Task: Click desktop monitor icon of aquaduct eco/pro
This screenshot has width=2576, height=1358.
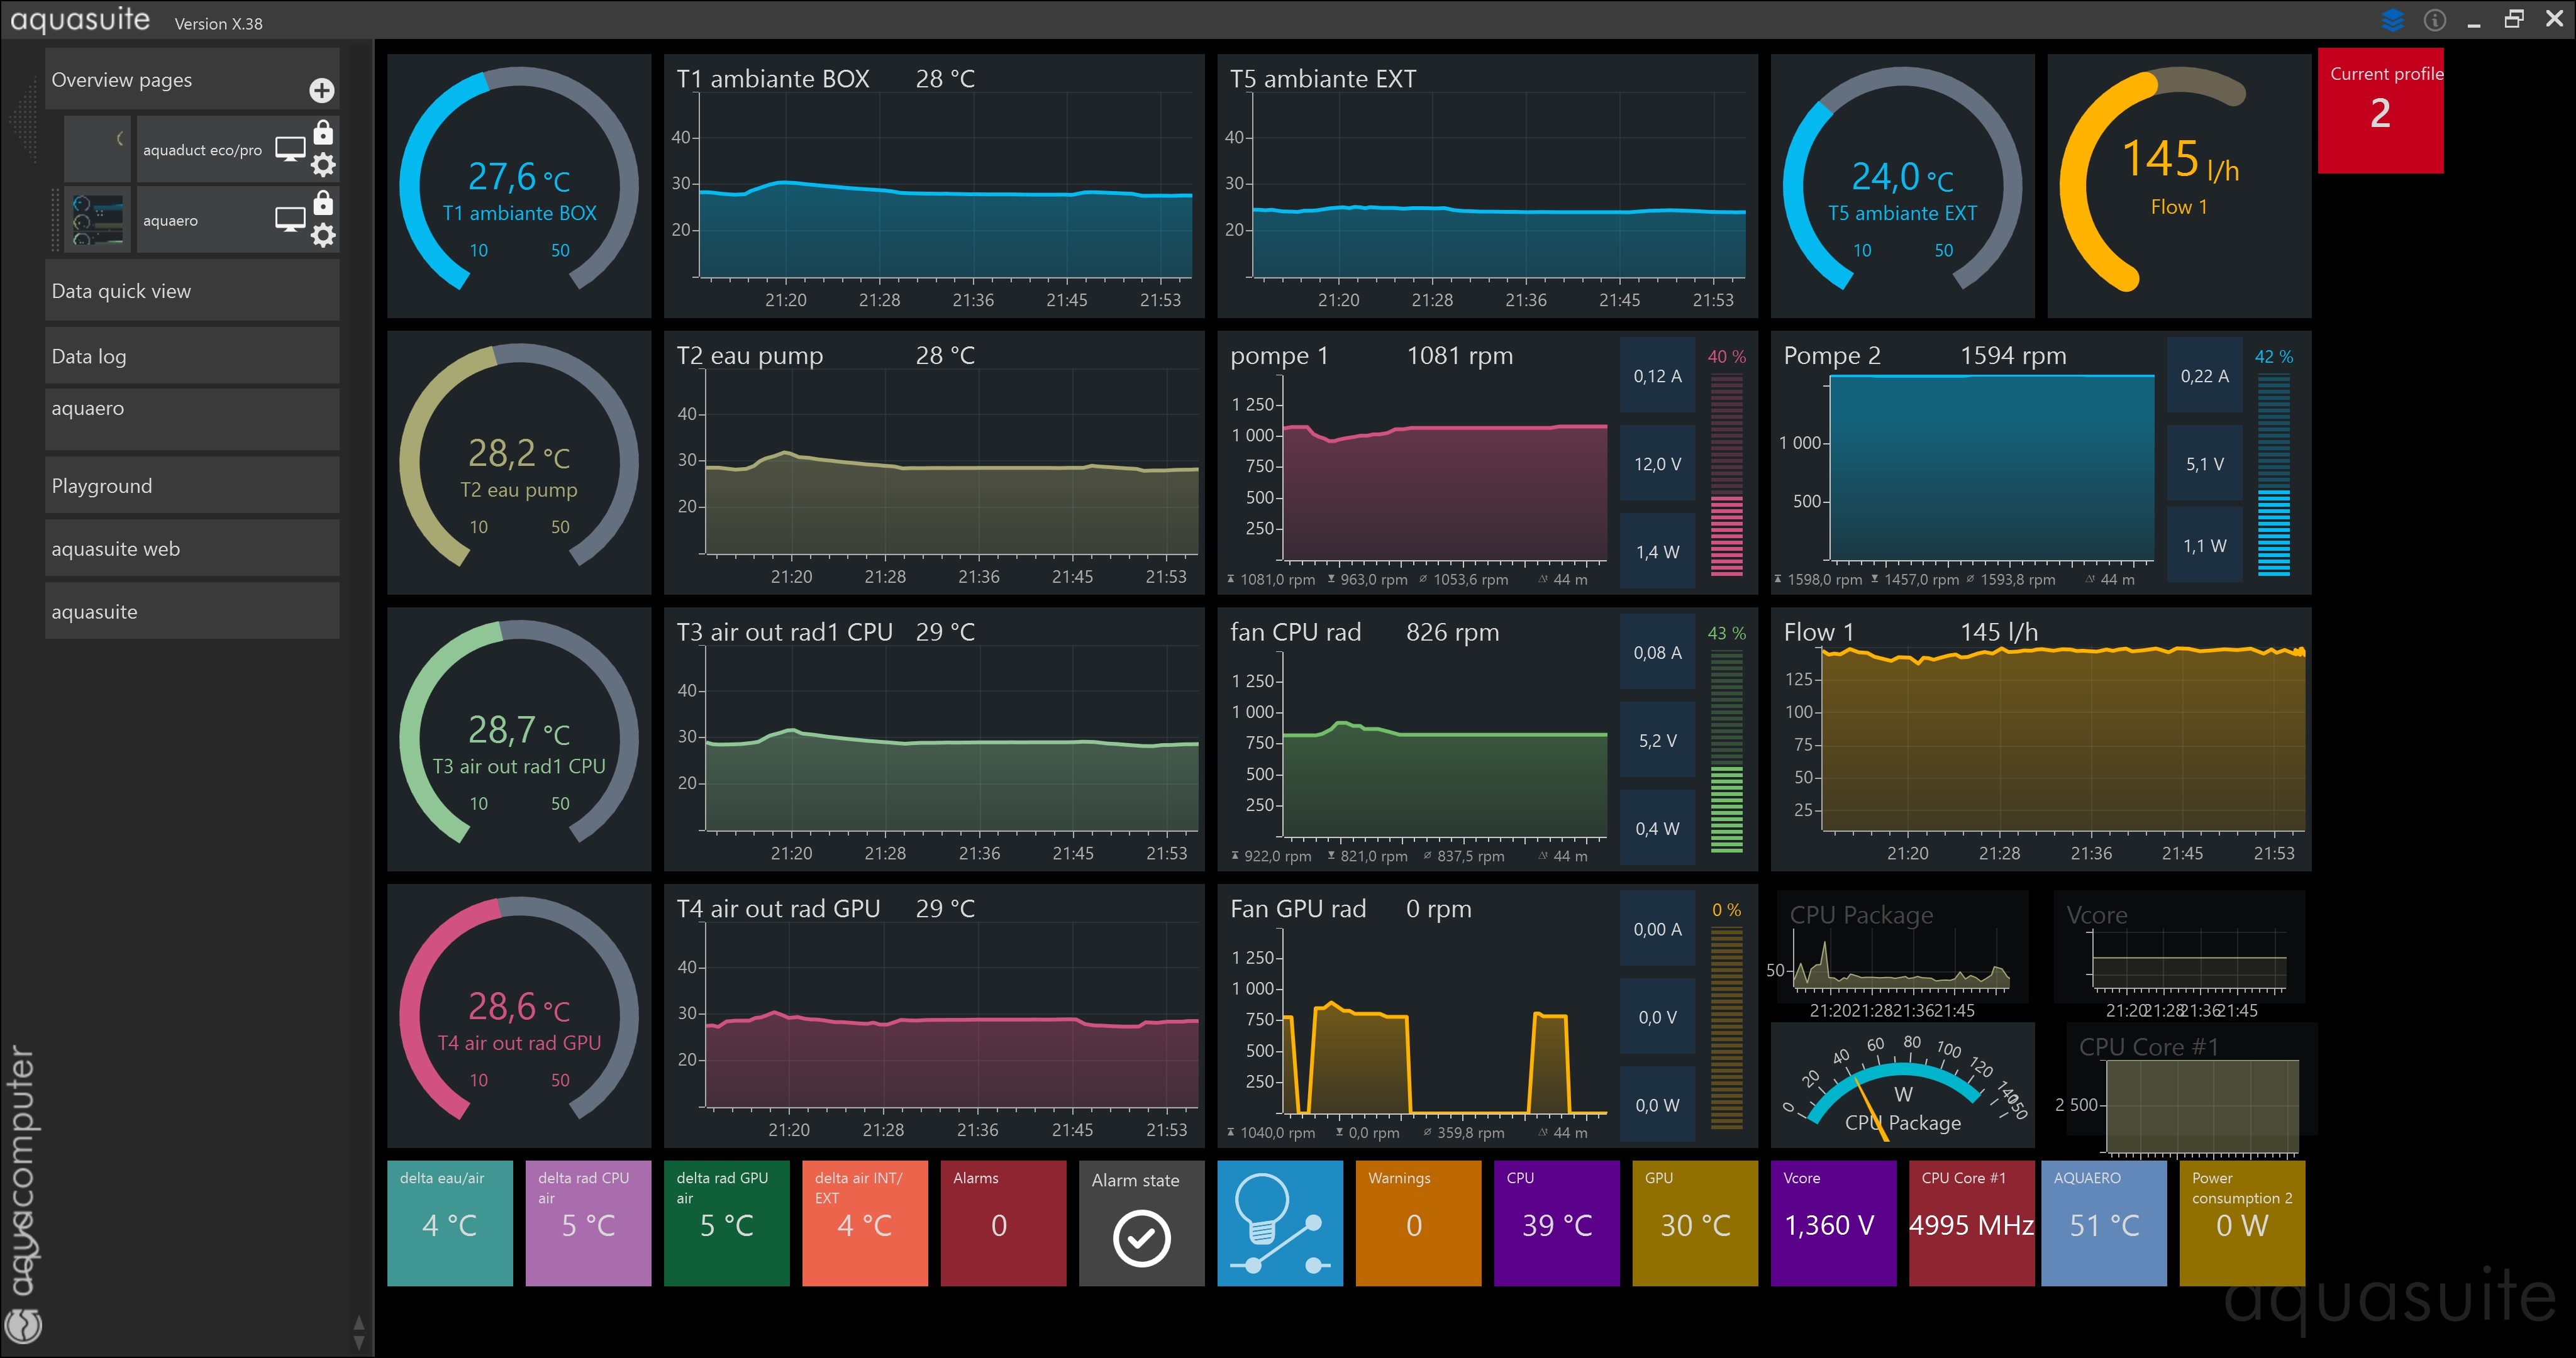Action: [290, 149]
